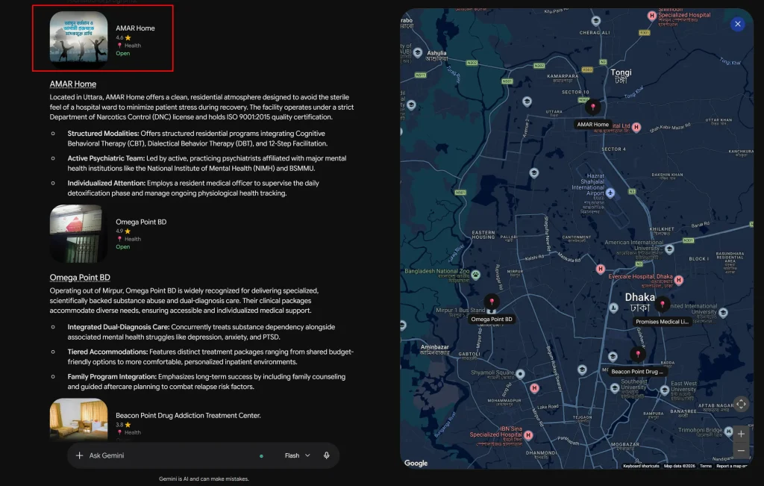Open the underlined Omega Point BD heading link

click(x=80, y=278)
